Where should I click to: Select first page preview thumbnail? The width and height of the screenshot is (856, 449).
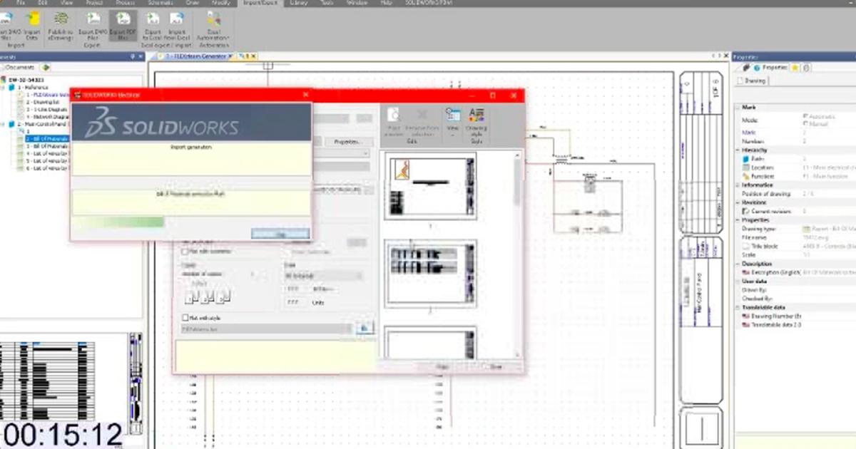coord(430,185)
